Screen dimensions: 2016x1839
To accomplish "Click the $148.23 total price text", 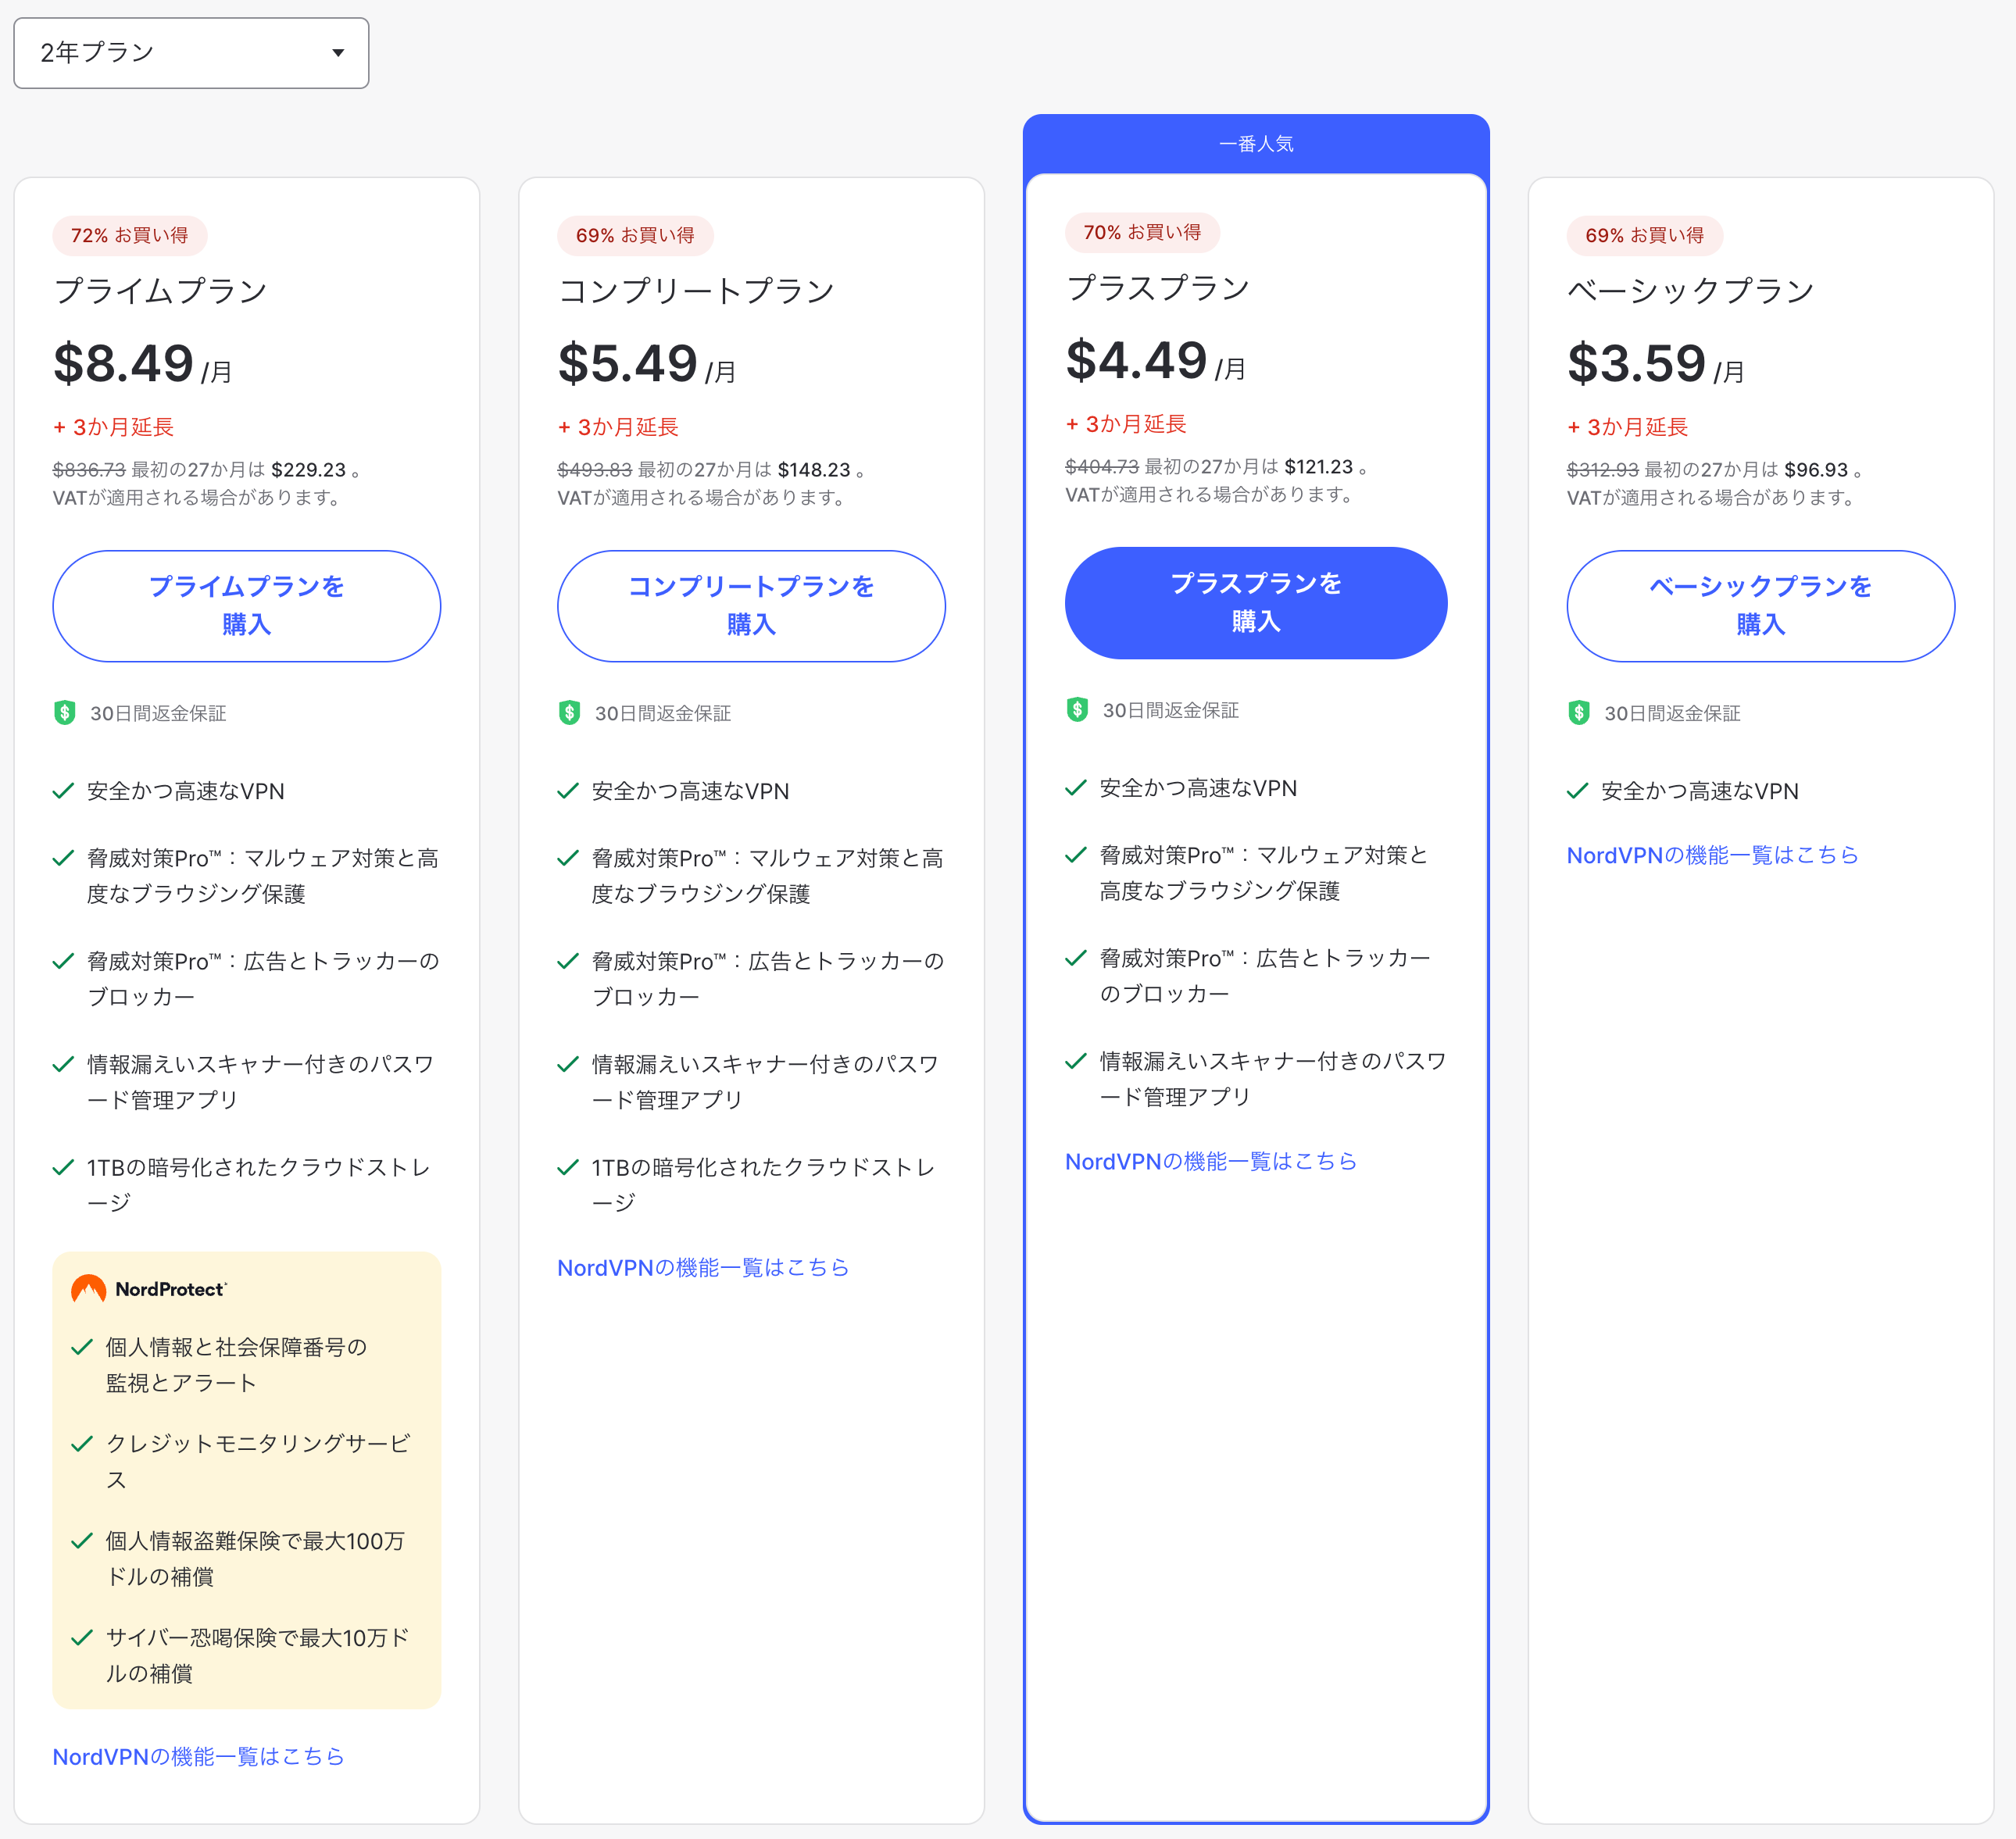I will click(x=814, y=469).
